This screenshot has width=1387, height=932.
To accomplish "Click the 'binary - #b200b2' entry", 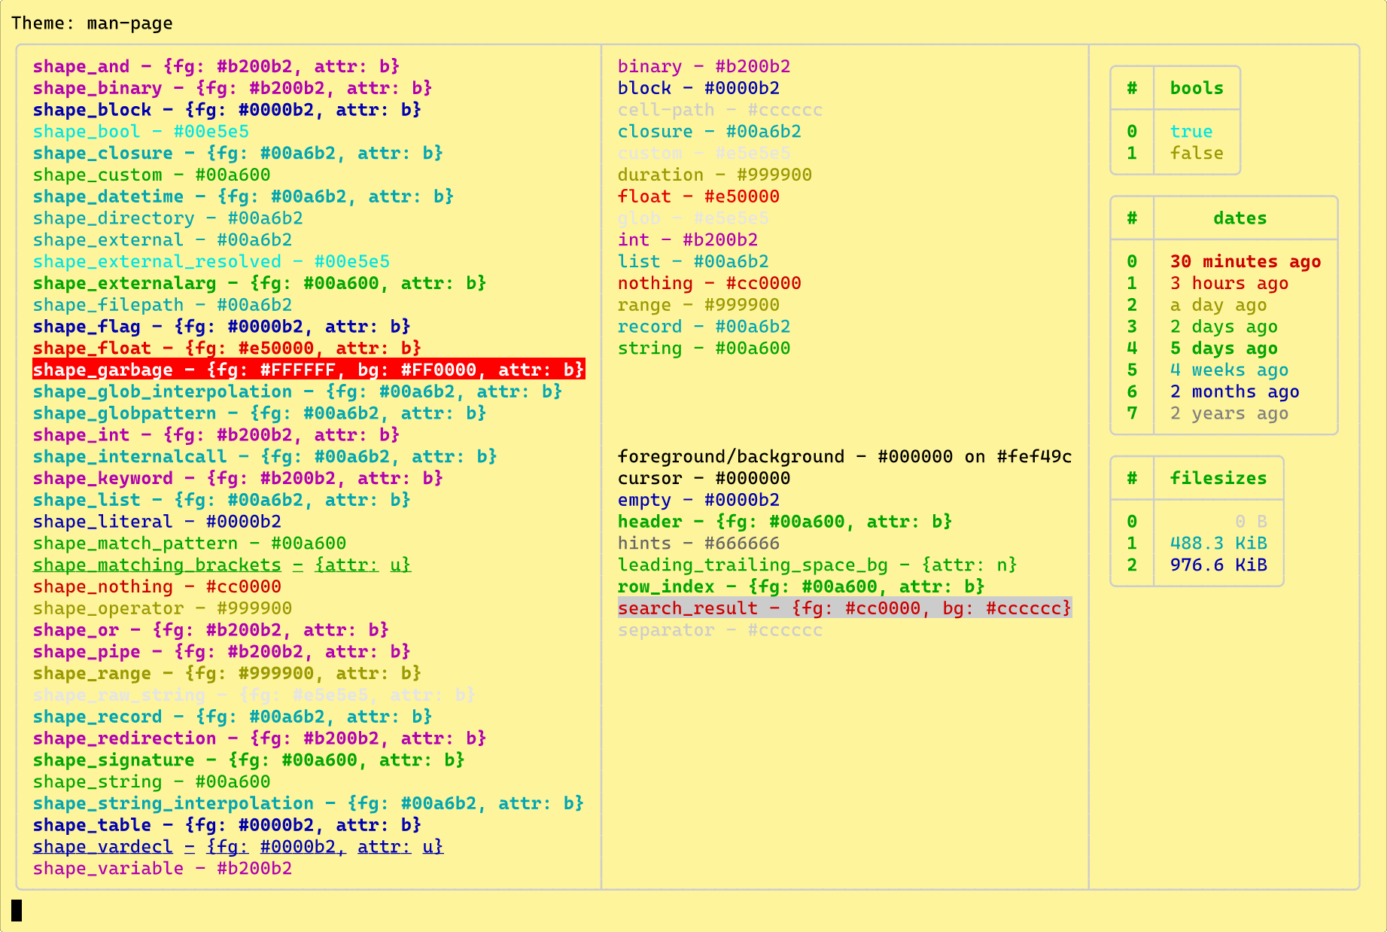I will coord(704,66).
